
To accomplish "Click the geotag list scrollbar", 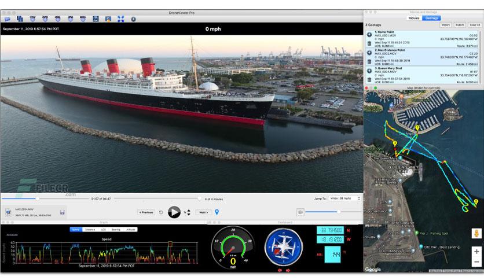I will (480, 57).
